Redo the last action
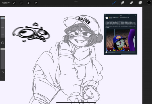Viewport: 152px width, 104px height. [x=3, y=77]
